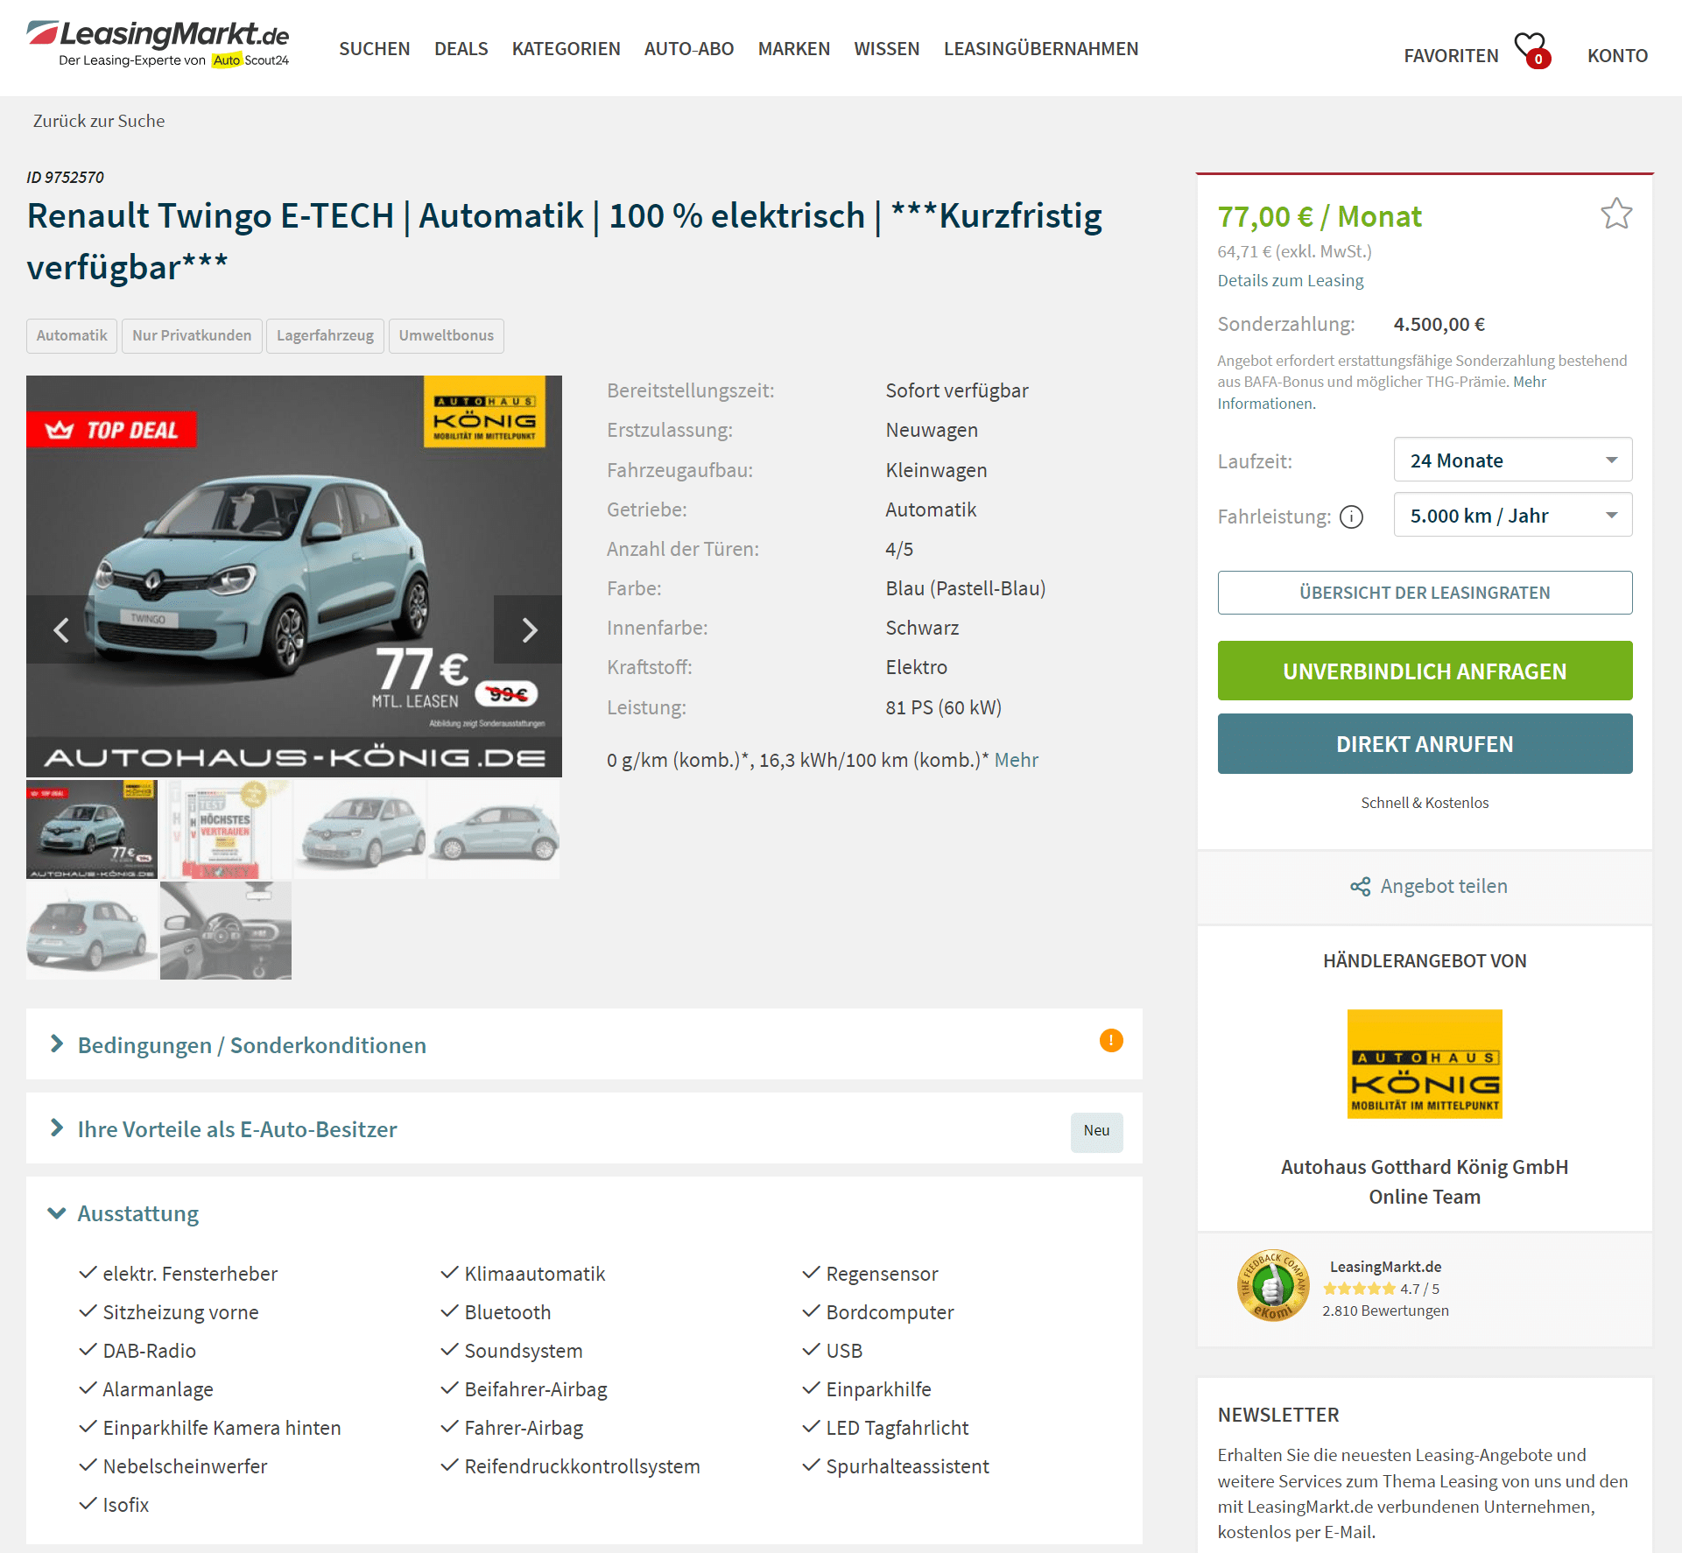
Task: Click Mehr link after consumption values
Action: (1017, 760)
